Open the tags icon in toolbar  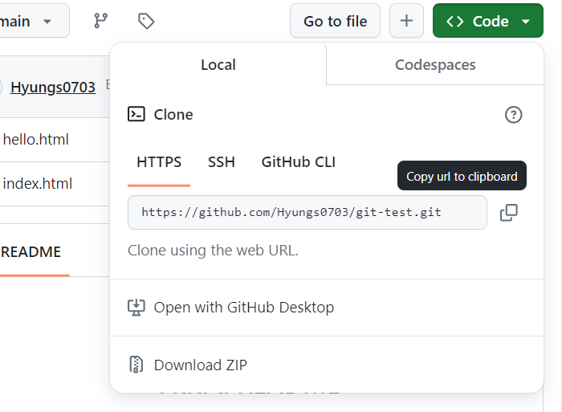(146, 21)
